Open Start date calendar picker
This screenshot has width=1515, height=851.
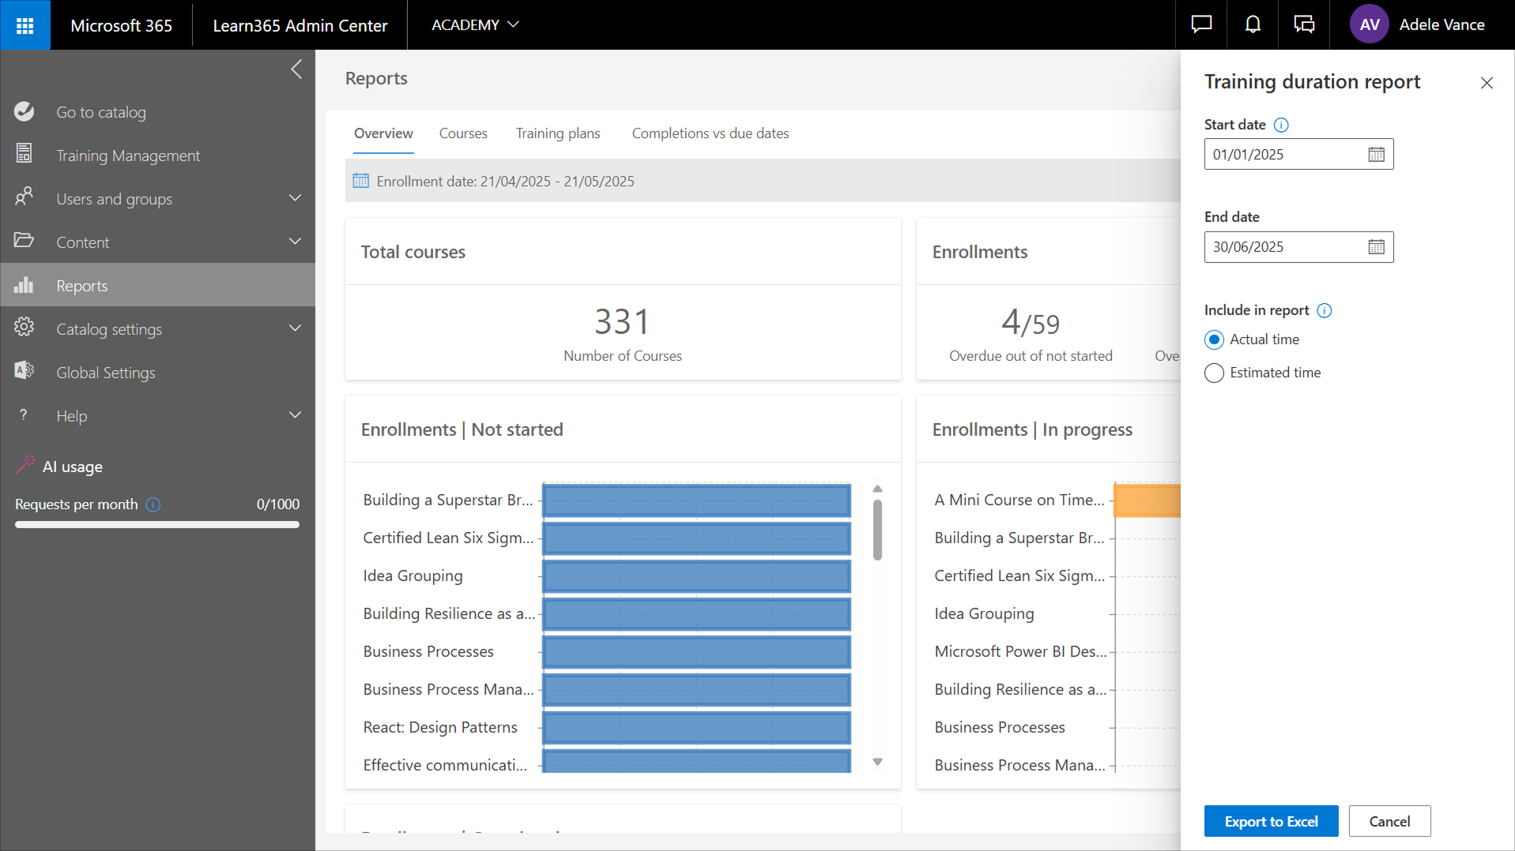1376,155
